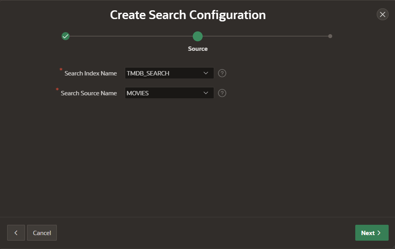The height and width of the screenshot is (249, 395).
Task: Click the back chevron arrow button
Action: pyautogui.click(x=16, y=233)
